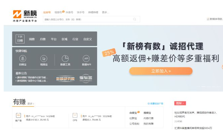The width and height of the screenshot is (223, 134).
Task: Open the HDR时代 news headline
Action: [196, 114]
